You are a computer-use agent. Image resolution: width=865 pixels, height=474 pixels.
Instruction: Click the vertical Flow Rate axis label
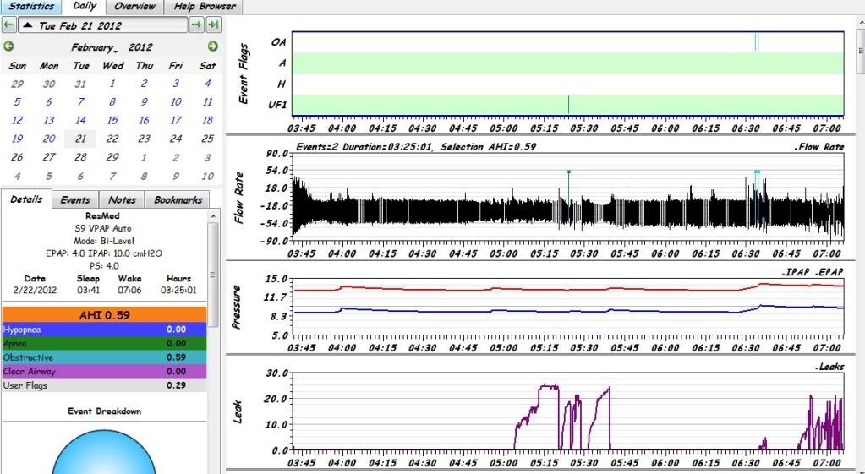coord(238,198)
